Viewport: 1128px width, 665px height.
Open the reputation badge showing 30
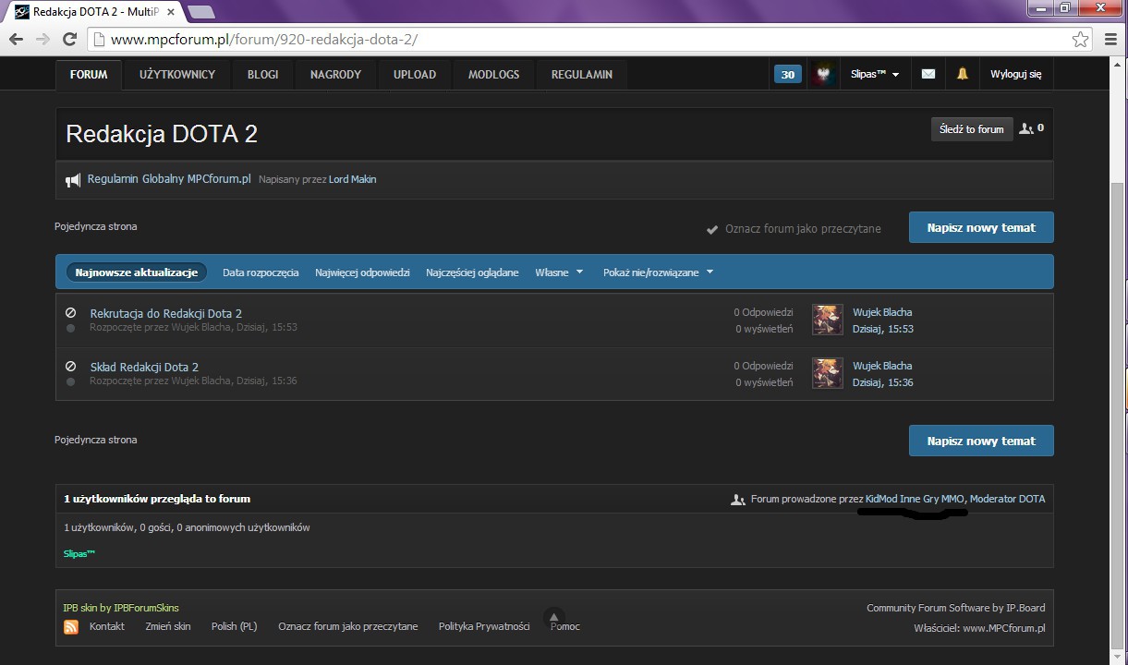pos(787,75)
